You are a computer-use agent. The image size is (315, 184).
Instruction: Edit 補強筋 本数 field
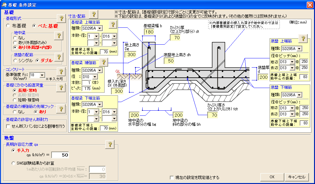point(86,83)
